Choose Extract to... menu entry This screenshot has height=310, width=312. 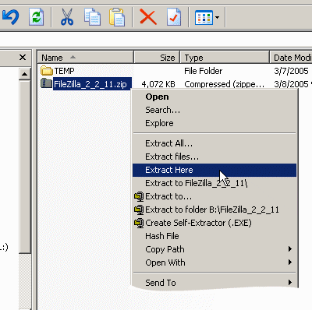coord(214,196)
